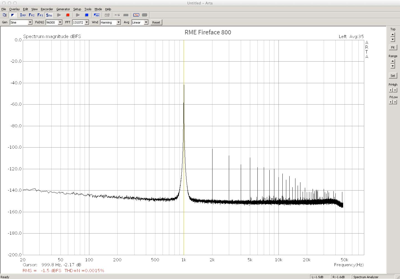Open the Overlay menu
This screenshot has height=279, width=400.
pyautogui.click(x=14, y=9)
